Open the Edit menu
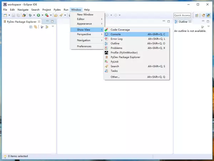Image resolution: width=214 pixels, height=161 pixels. point(12,10)
